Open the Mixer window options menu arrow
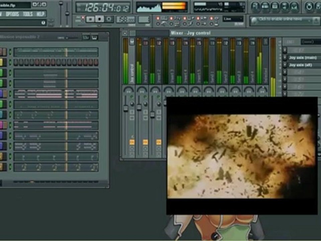 pos(125,33)
